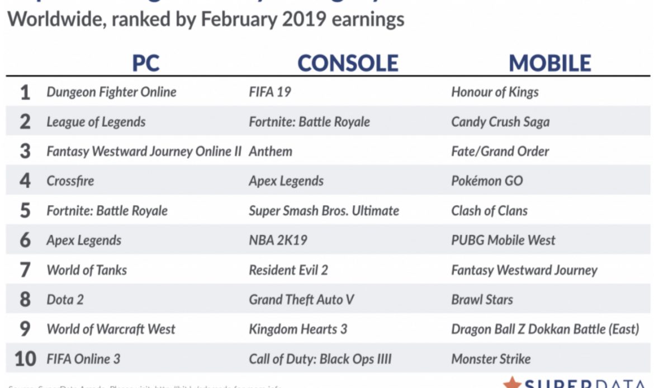654x388 pixels.
Task: Open FIFA 19 in the console list
Action: click(x=270, y=92)
